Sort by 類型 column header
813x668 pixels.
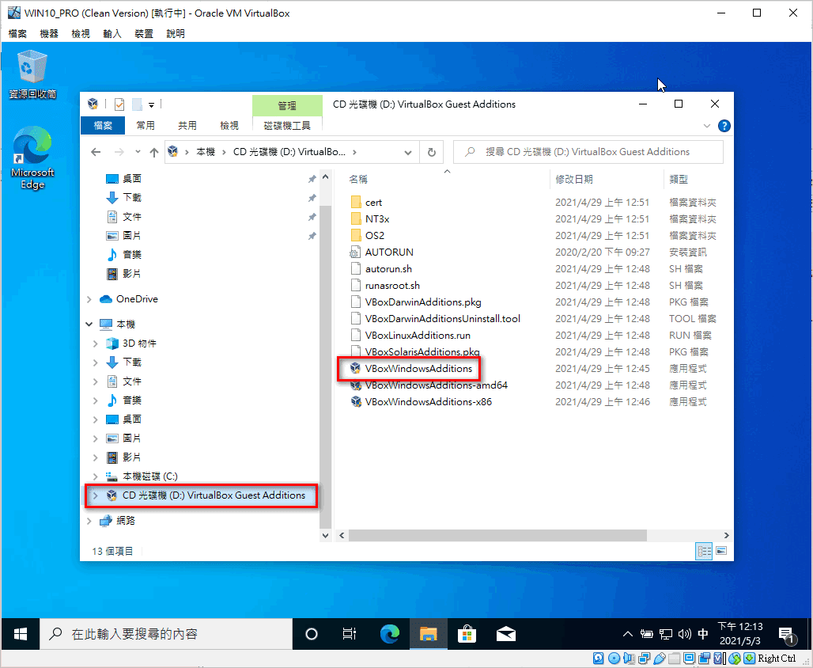point(679,180)
